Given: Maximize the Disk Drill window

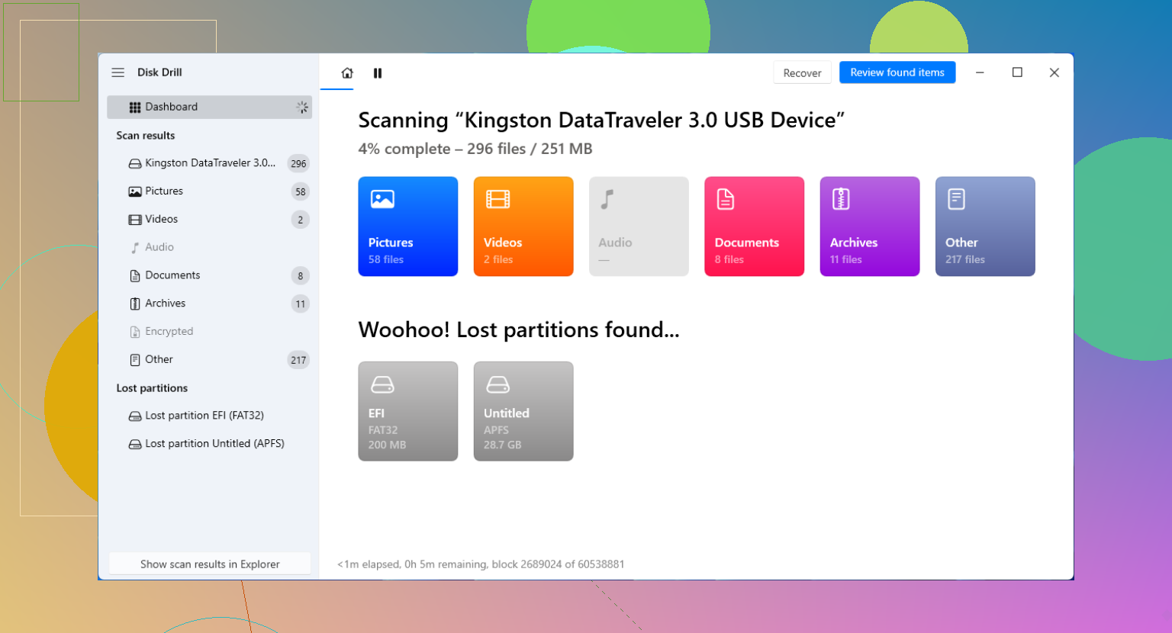Looking at the screenshot, I should [x=1017, y=72].
